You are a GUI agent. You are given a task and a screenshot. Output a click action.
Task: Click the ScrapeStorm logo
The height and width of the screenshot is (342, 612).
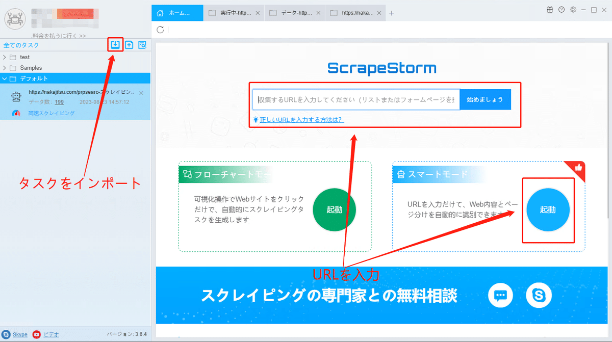tap(382, 68)
